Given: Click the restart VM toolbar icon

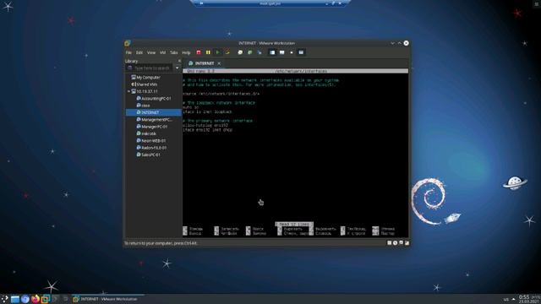Looking at the screenshot, I should pos(227,52).
